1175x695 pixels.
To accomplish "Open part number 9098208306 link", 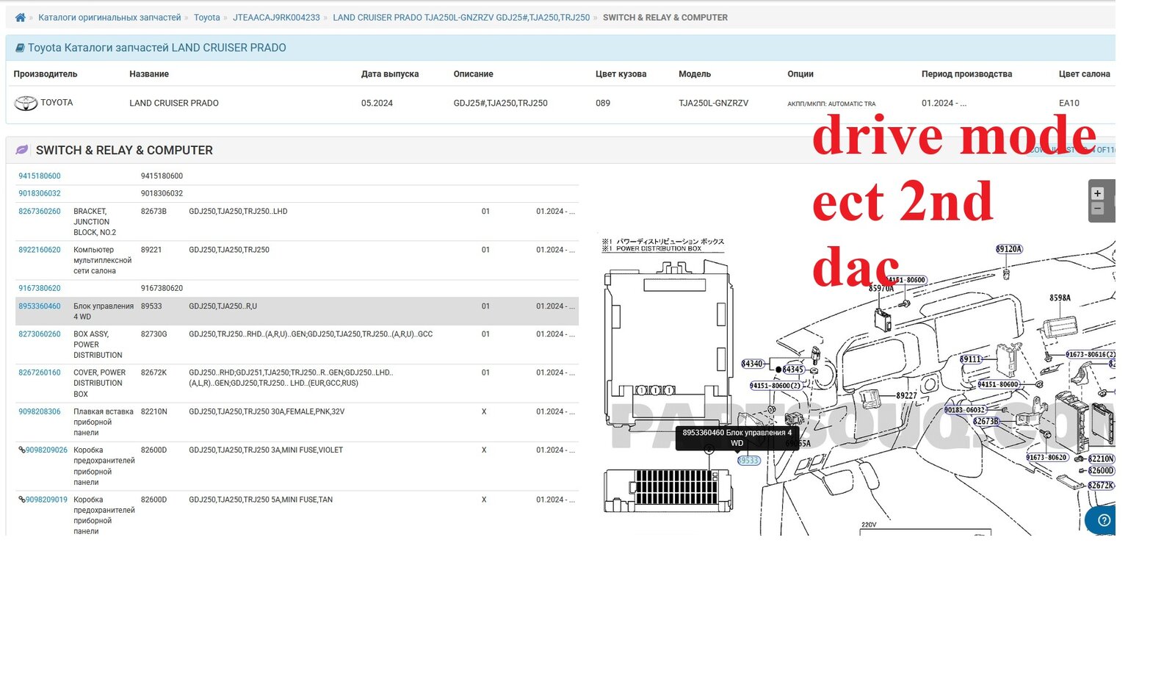I will [x=40, y=412].
